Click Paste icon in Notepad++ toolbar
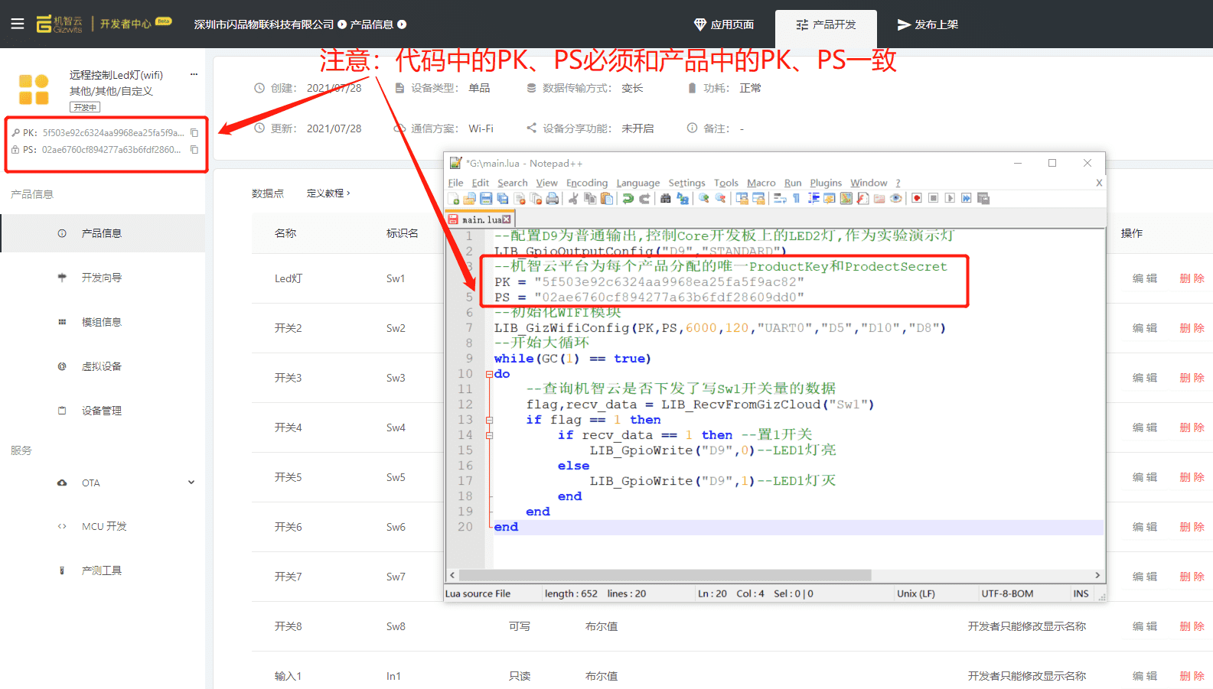This screenshot has width=1213, height=689. (606, 198)
